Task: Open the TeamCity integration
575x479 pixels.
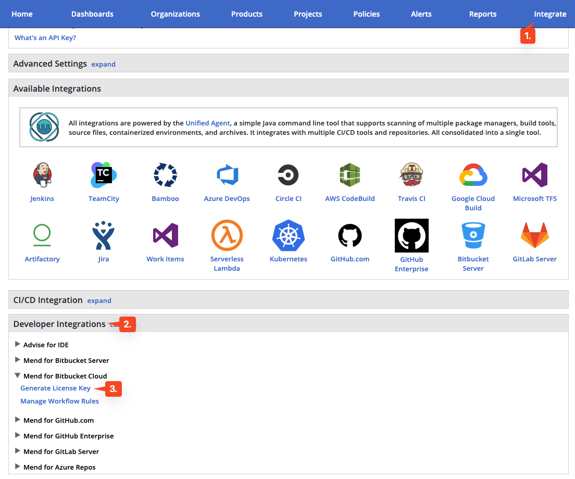Action: tap(103, 175)
